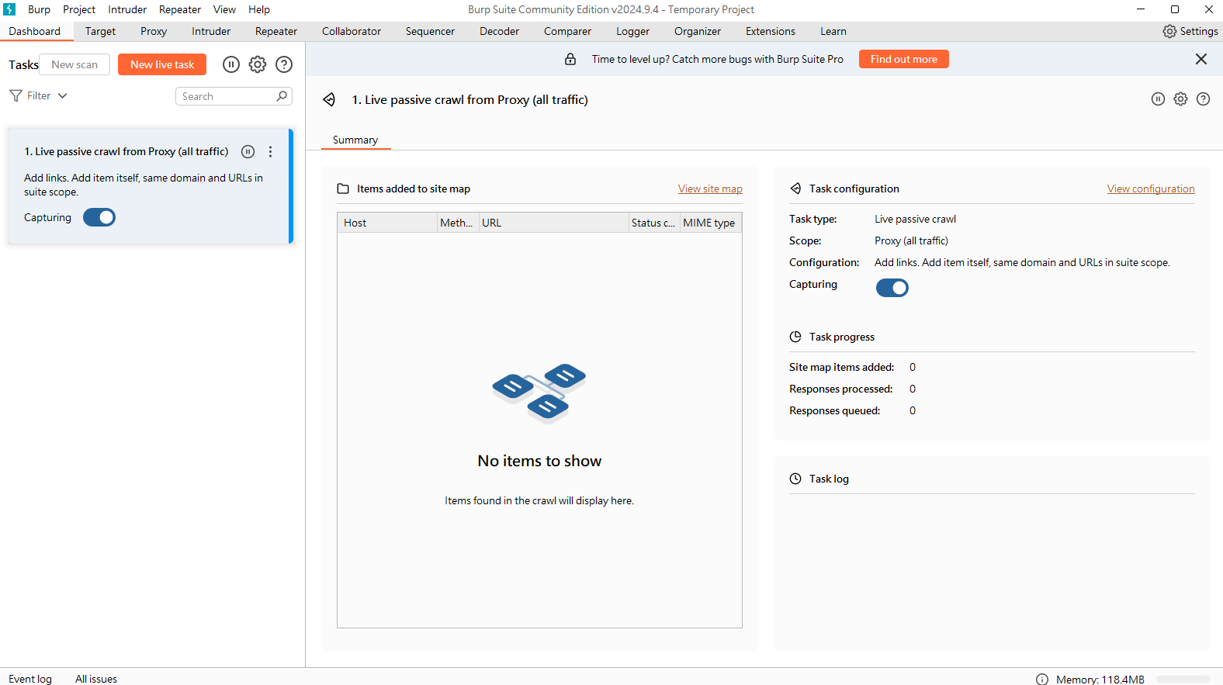Sort by the Status code column header
The height and width of the screenshot is (685, 1223).
tap(654, 223)
